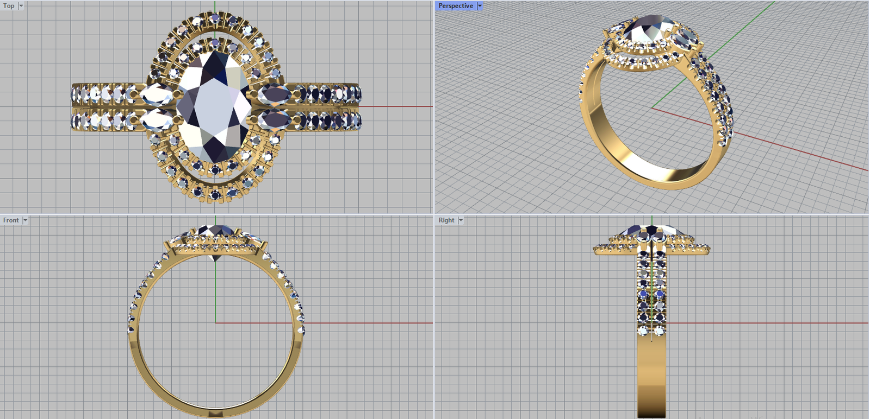Pick the lower-right marquise stone in Top view

(274, 119)
